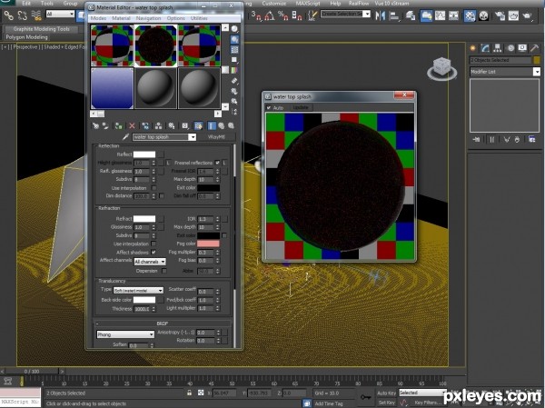This screenshot has height=408, width=545.
Task: Enable Use interpolation under Reflection
Action: tap(154, 188)
